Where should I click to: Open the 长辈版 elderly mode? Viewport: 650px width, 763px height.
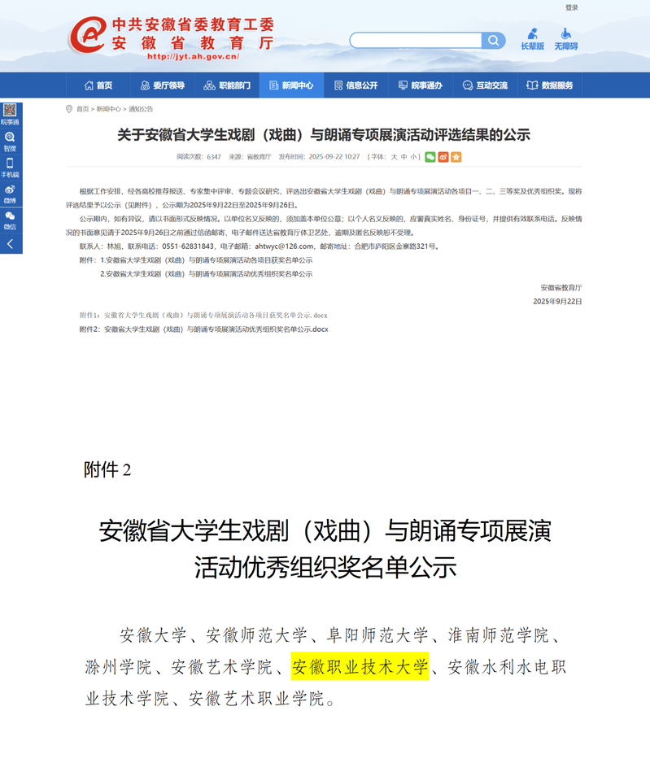pos(532,39)
